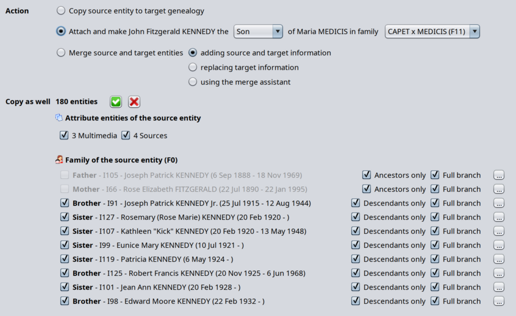Select Copy source entity to target genealogy
The width and height of the screenshot is (516, 316).
click(61, 11)
